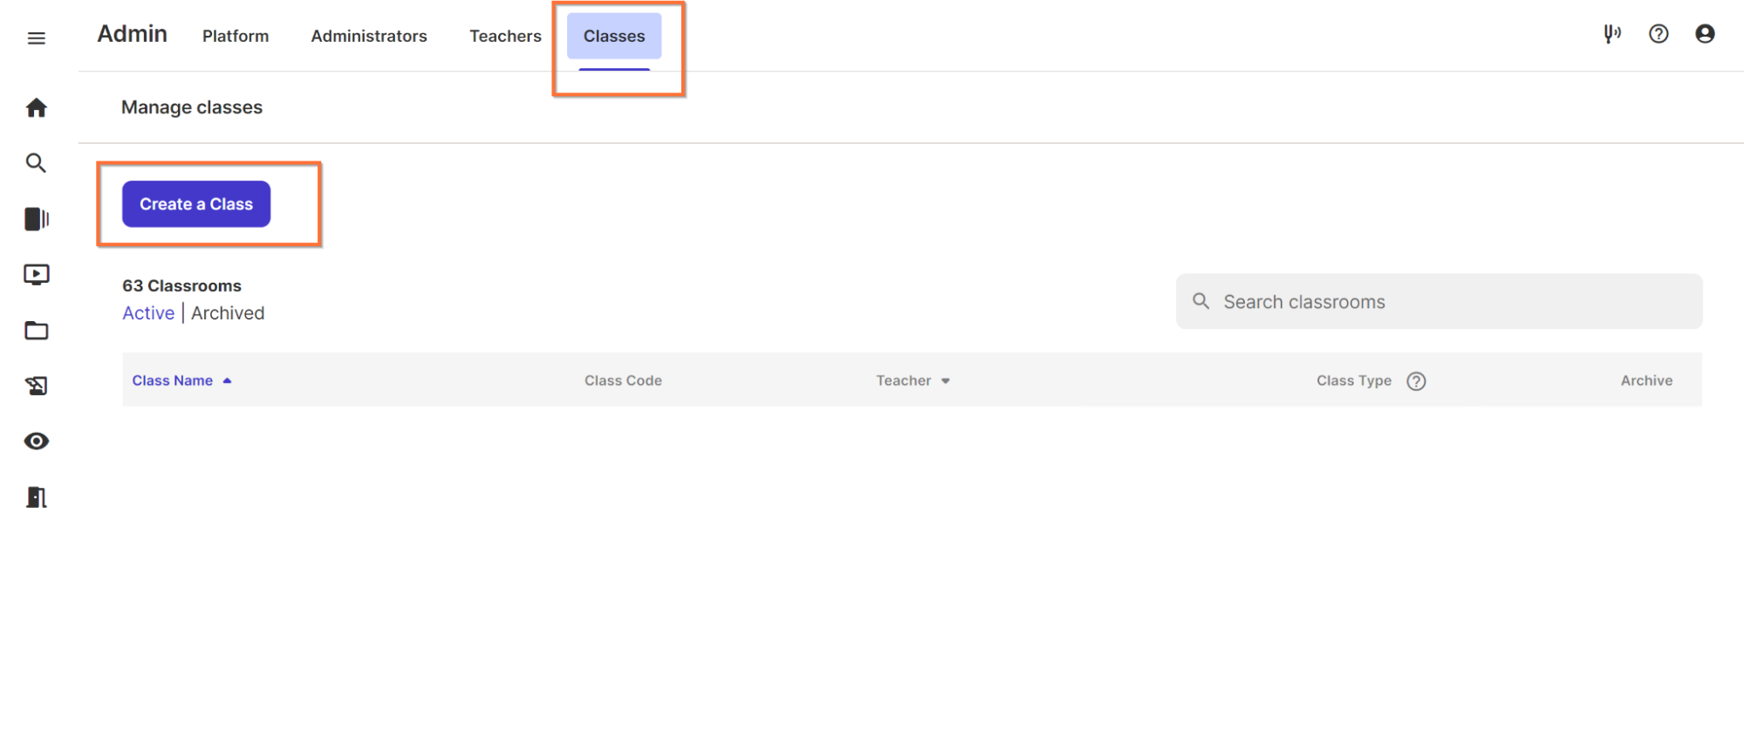Open the sidebar search icon

(36, 163)
